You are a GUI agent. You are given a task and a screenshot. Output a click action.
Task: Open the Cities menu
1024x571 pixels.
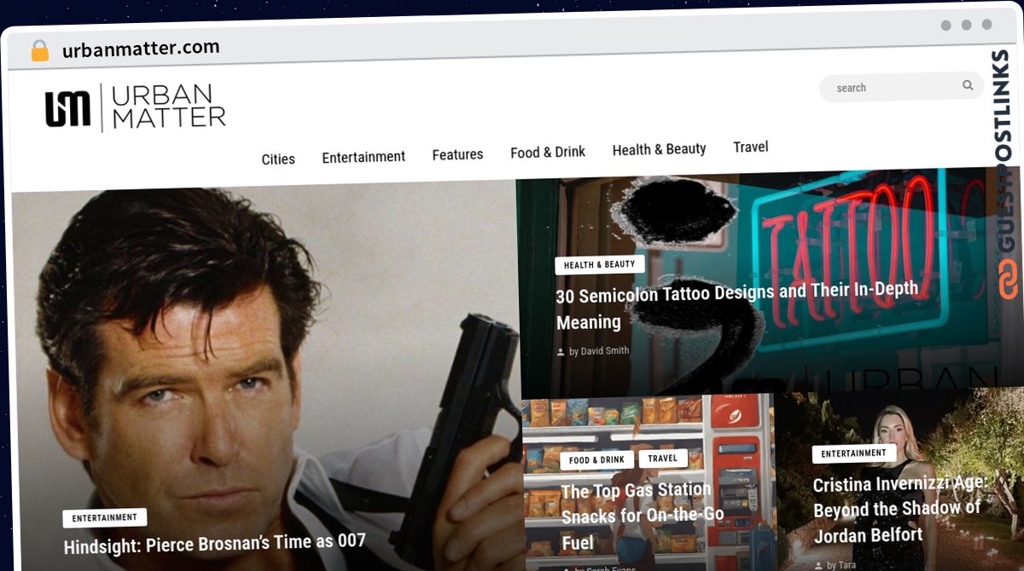(x=278, y=159)
